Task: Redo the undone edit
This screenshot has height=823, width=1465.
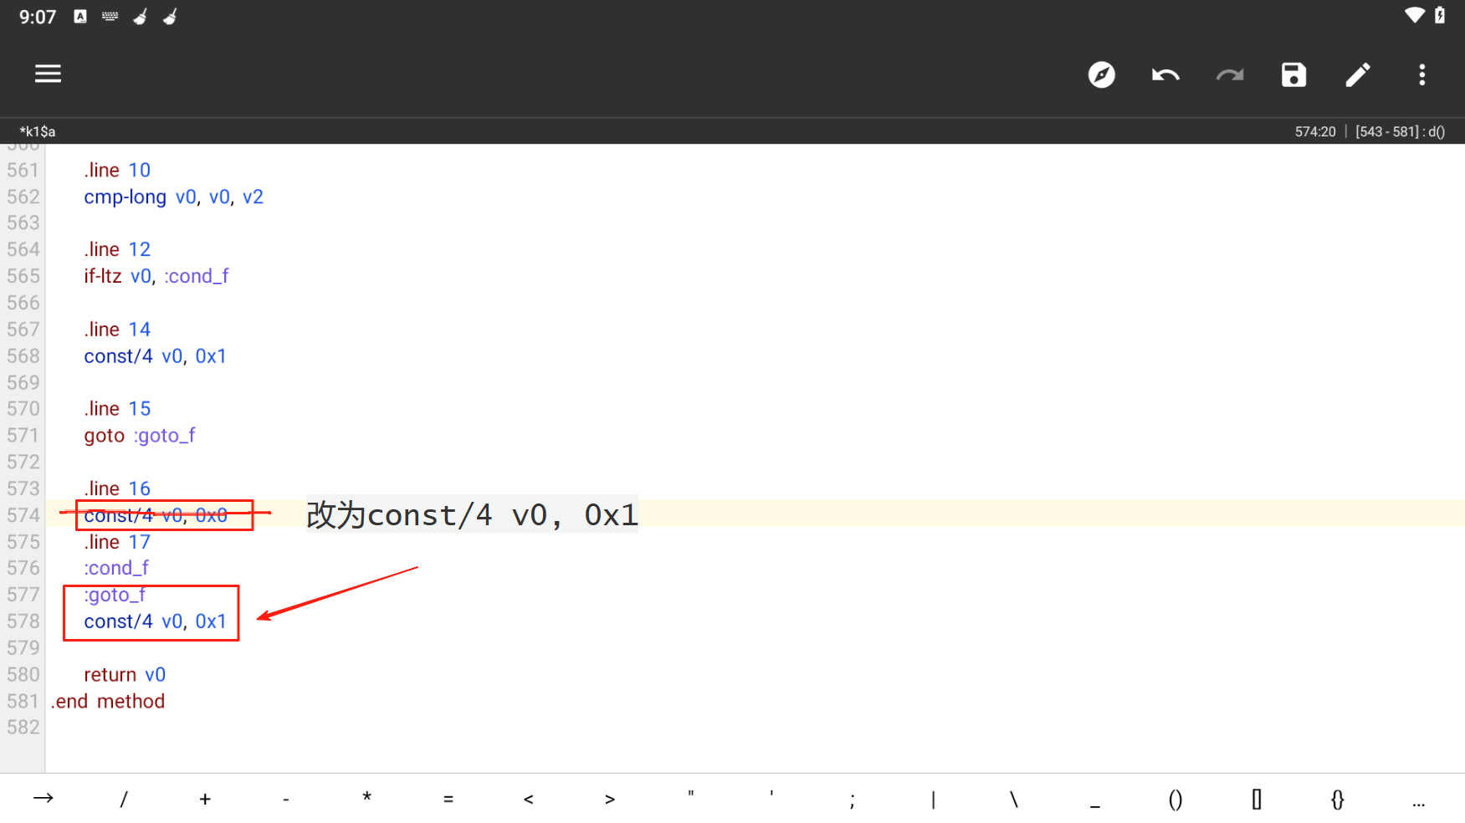Action: [1229, 75]
